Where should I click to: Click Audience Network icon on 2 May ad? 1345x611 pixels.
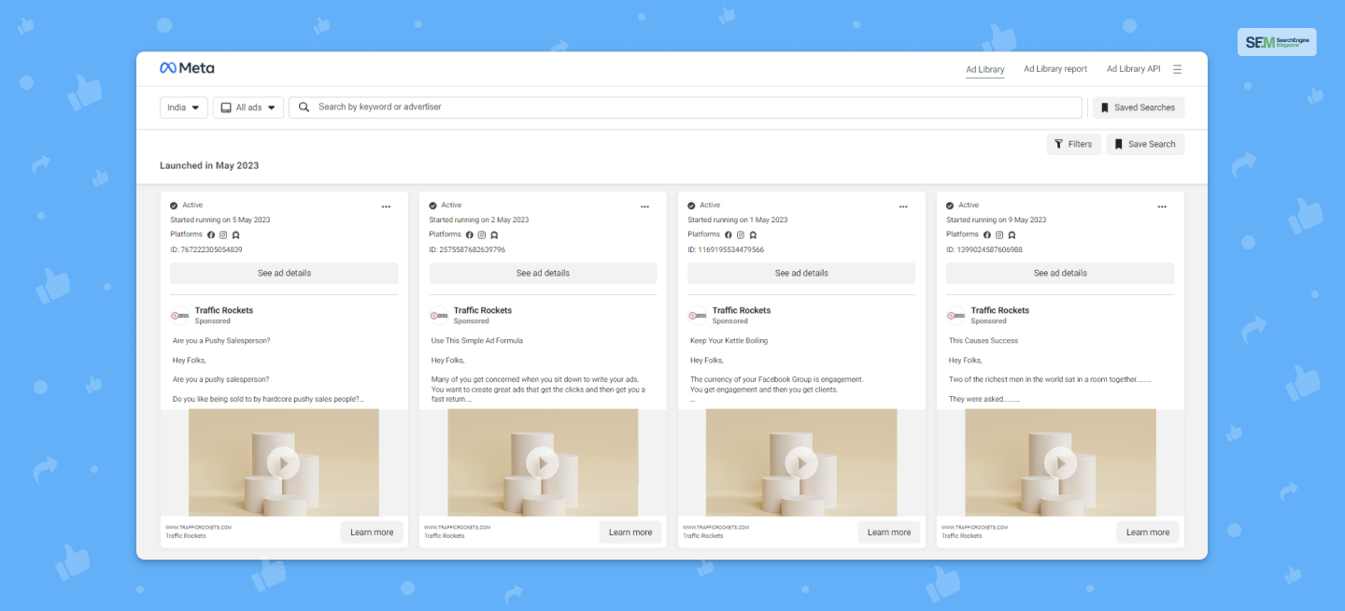pyautogui.click(x=494, y=234)
